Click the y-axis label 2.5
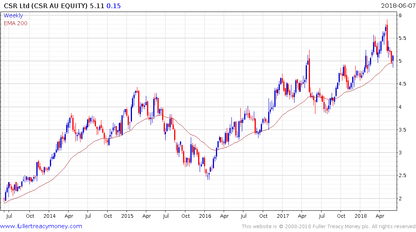The image size is (416, 232). [x=402, y=175]
